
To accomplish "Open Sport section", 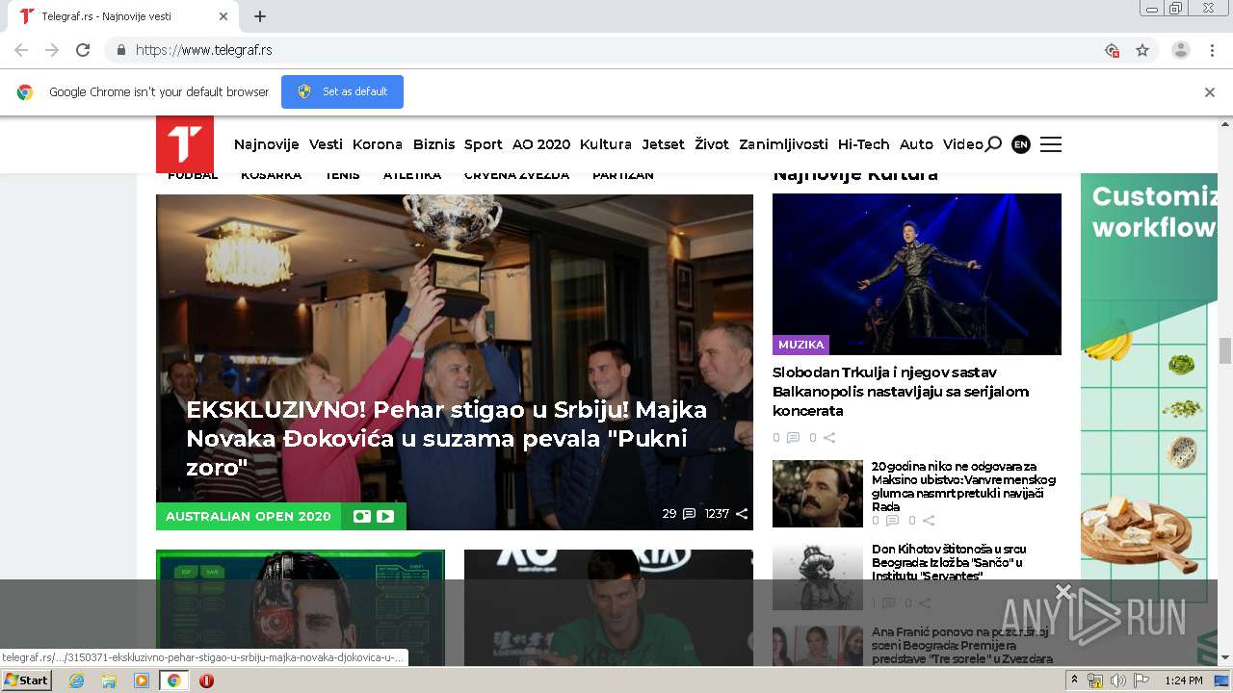I will 484,144.
